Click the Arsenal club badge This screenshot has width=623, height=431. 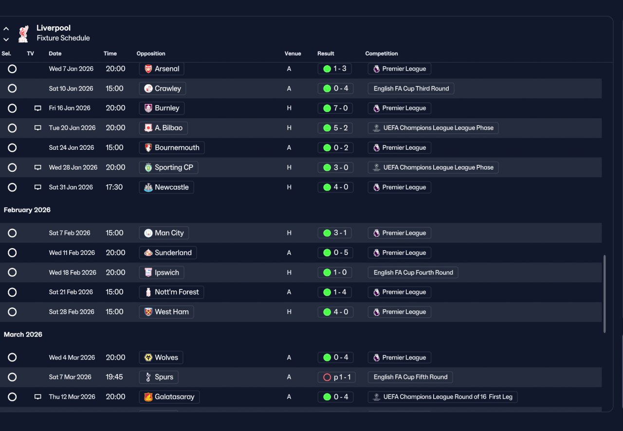tap(148, 69)
